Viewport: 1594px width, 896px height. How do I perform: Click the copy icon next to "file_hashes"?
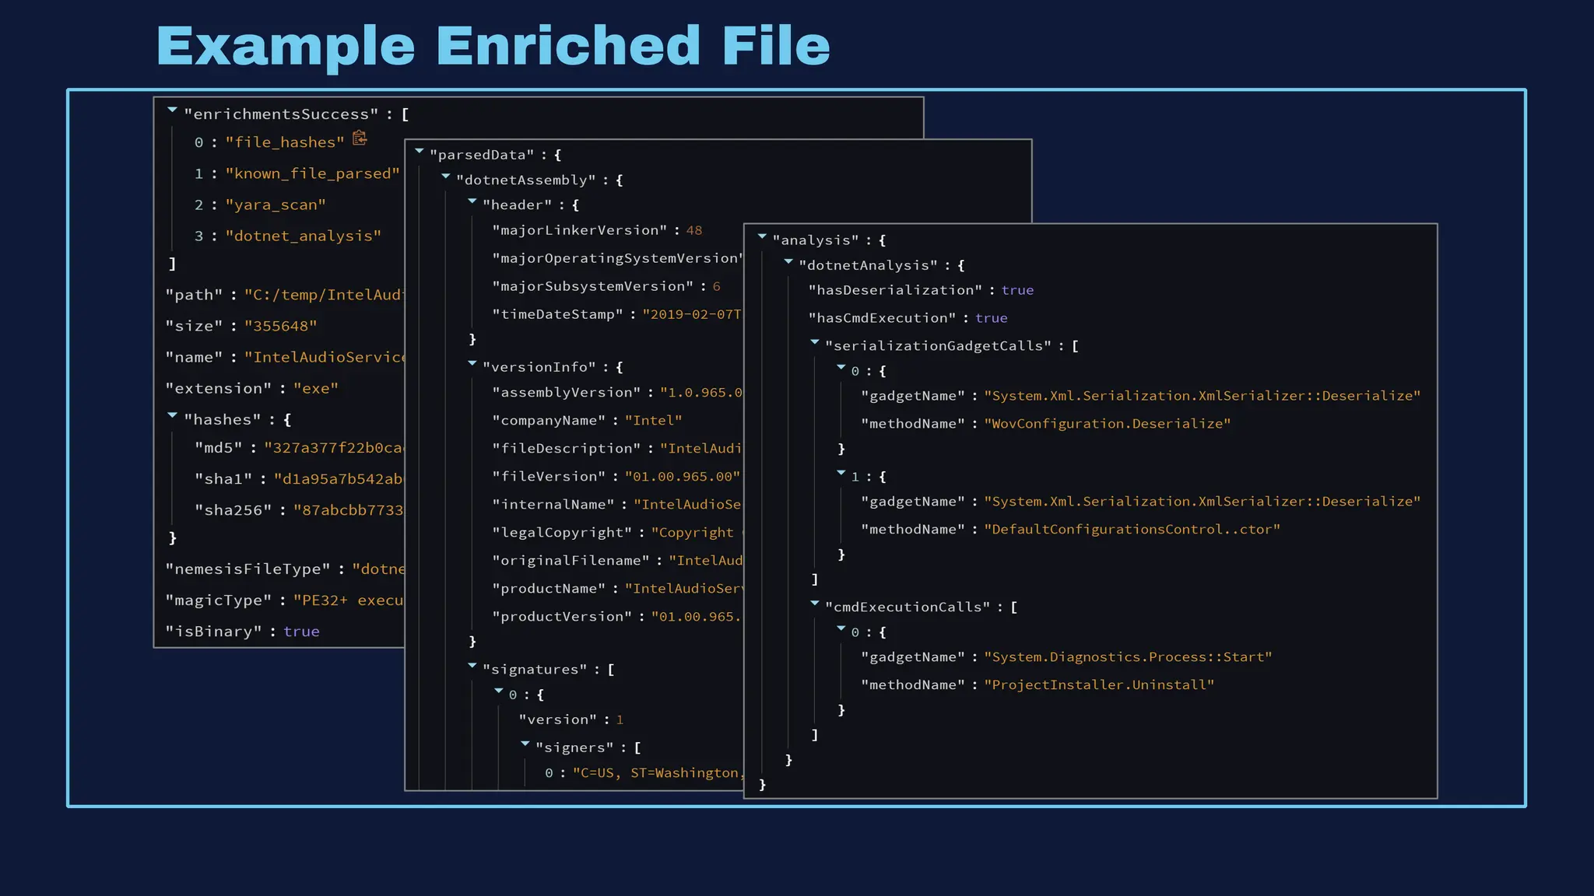coord(360,138)
